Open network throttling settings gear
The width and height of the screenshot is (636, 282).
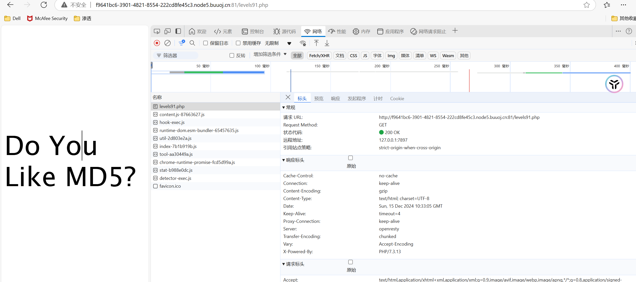(x=303, y=43)
